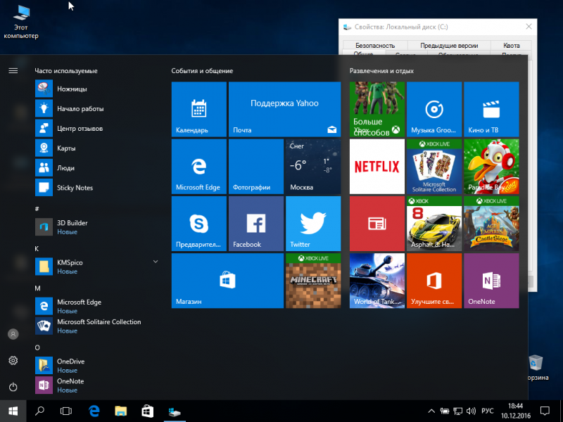Open the red News tile

pos(377,224)
